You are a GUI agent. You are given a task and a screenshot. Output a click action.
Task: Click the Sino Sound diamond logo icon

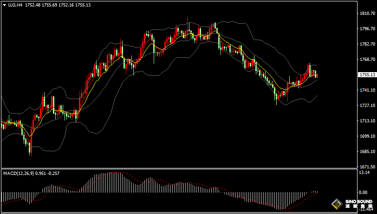337,203
